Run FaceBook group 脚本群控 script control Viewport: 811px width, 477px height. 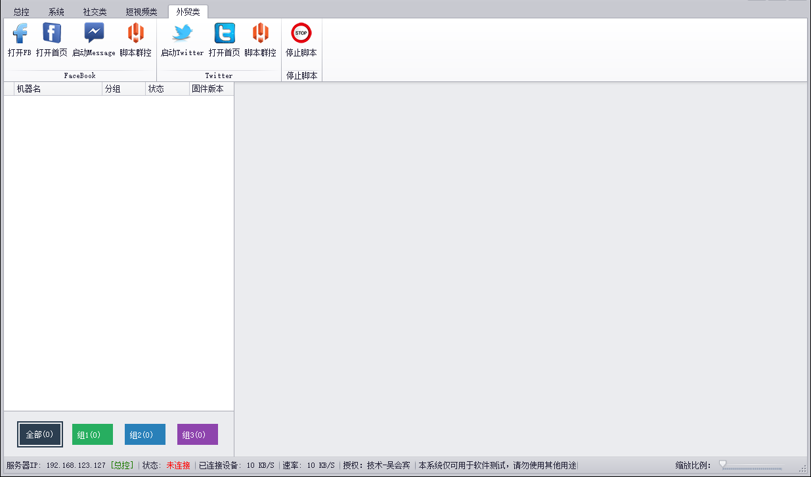point(135,40)
